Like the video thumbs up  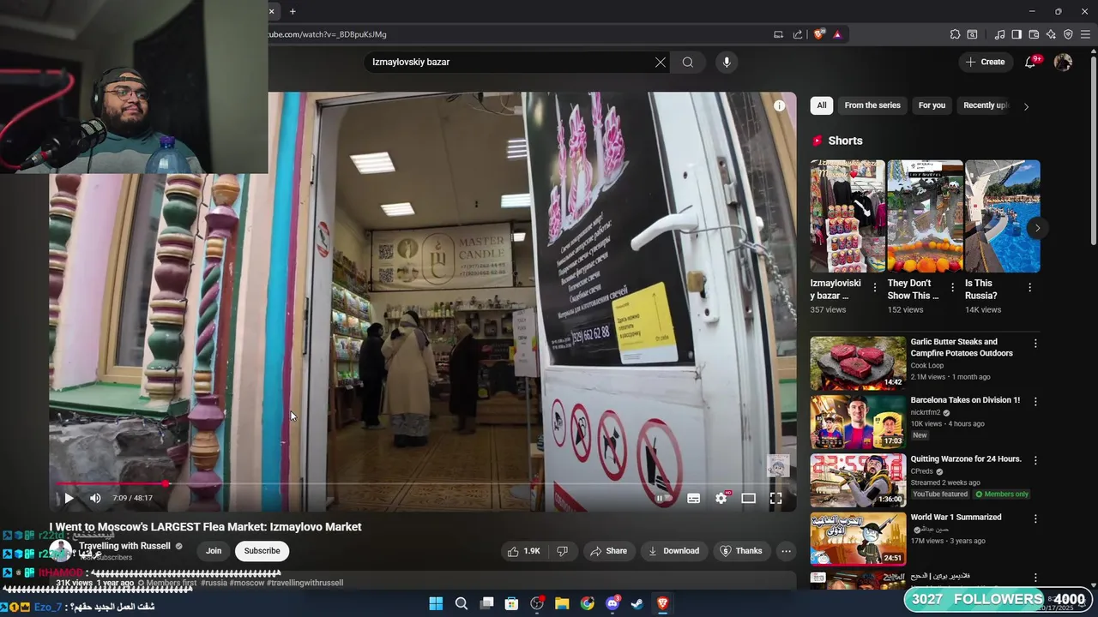pos(523,551)
